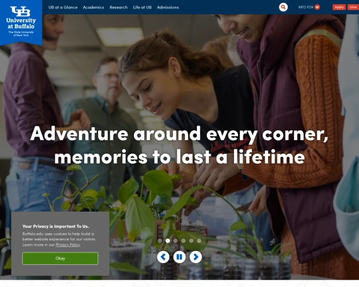359x287 pixels.
Task: Pause the hero slideshow
Action: tap(180, 257)
